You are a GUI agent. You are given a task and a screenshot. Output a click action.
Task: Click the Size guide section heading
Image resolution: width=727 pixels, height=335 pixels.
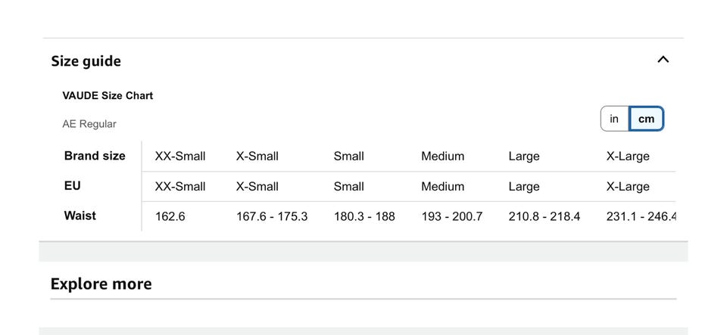point(86,61)
